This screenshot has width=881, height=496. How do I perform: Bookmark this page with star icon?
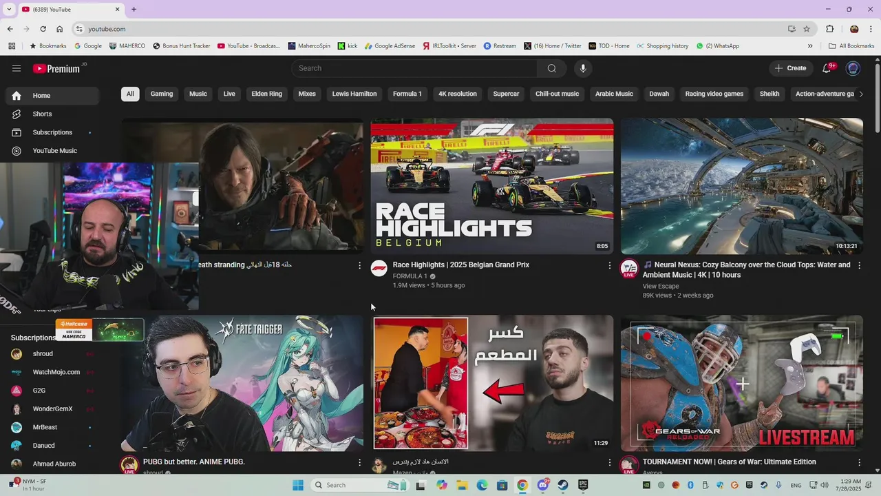[x=807, y=29]
